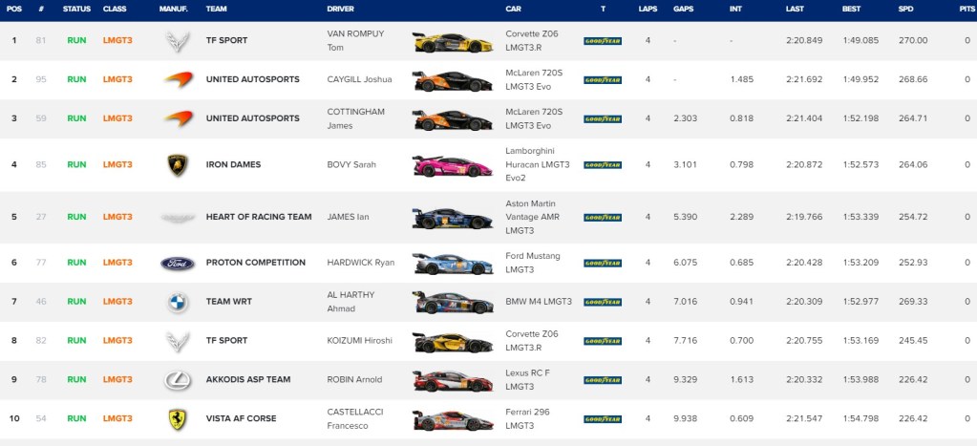Sort by the BEST column header
Screen dimensions: 977x446
coord(851,10)
